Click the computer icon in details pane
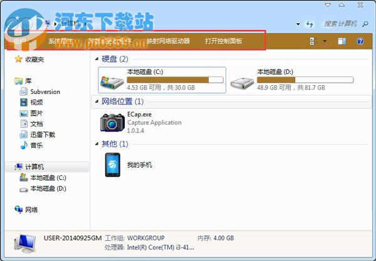The width and height of the screenshot is (376, 261). click(x=25, y=243)
